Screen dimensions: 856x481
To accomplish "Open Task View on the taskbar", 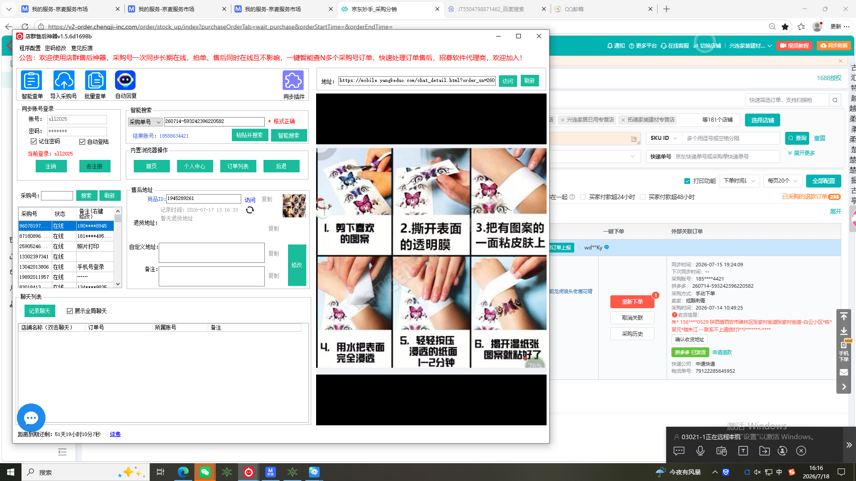I will pyautogui.click(x=160, y=472).
